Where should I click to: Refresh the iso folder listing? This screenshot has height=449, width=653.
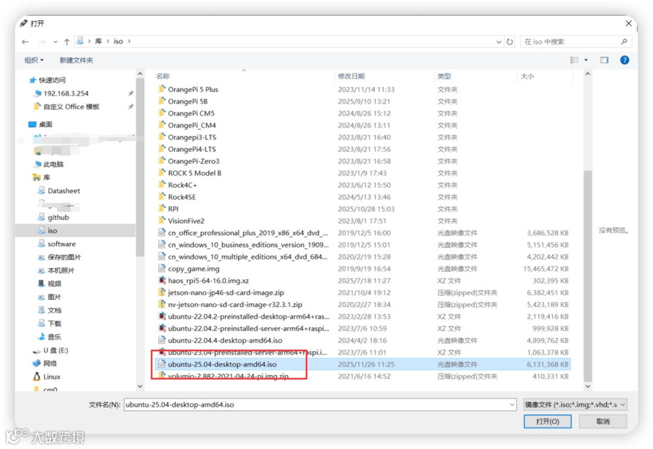coord(510,42)
